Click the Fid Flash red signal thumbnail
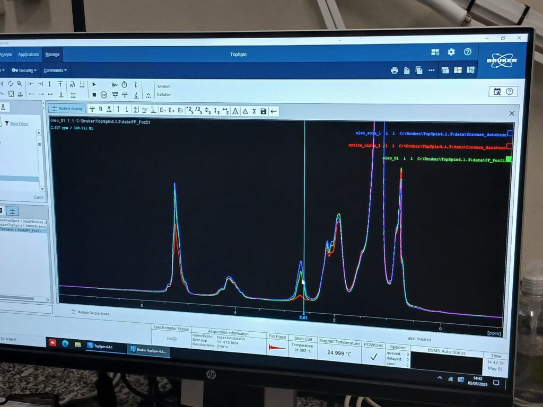 (x=277, y=347)
